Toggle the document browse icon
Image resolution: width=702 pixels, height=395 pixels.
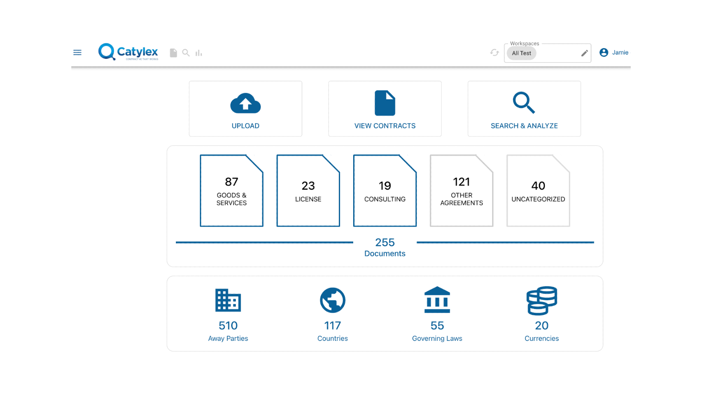pos(174,53)
